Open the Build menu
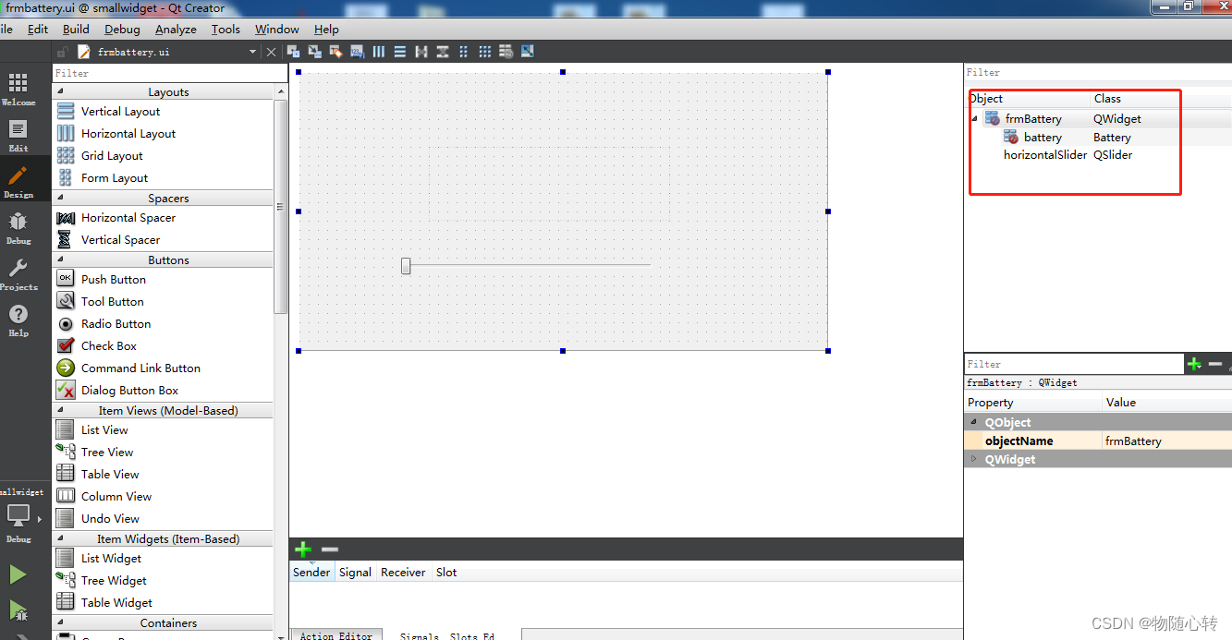 point(76,29)
